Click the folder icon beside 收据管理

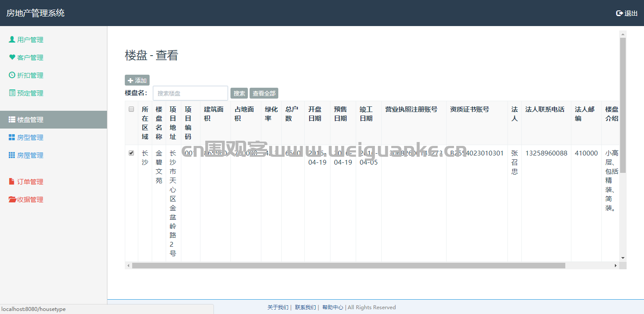[13, 199]
